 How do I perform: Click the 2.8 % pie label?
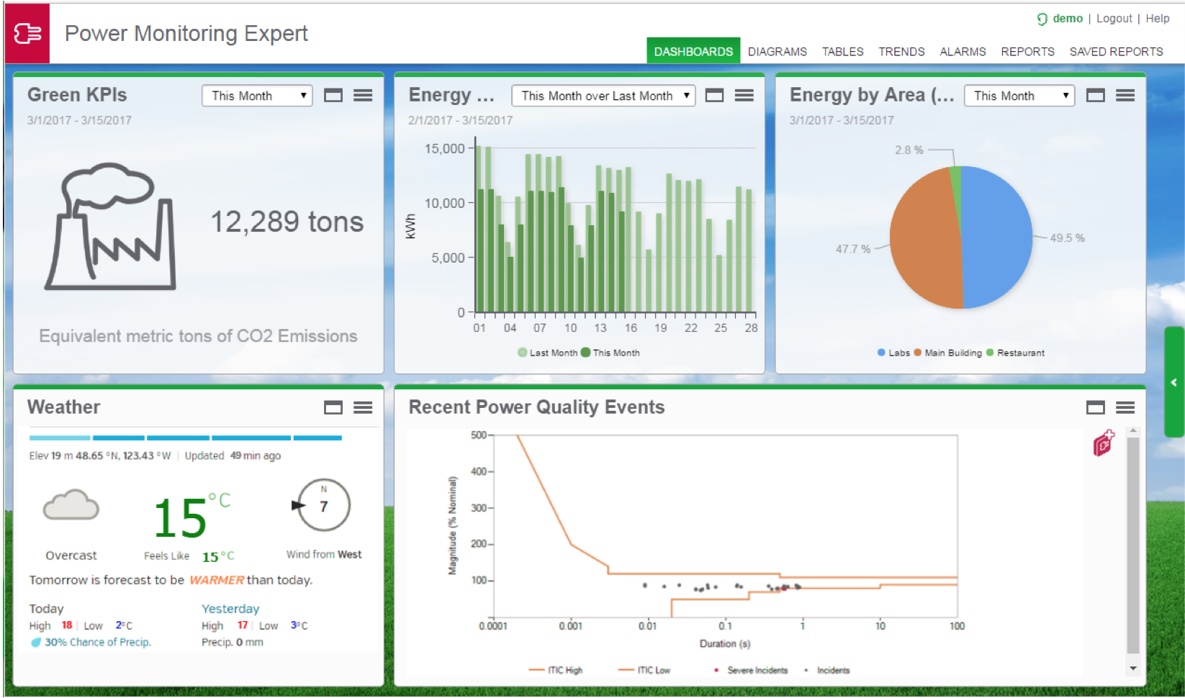tap(909, 150)
